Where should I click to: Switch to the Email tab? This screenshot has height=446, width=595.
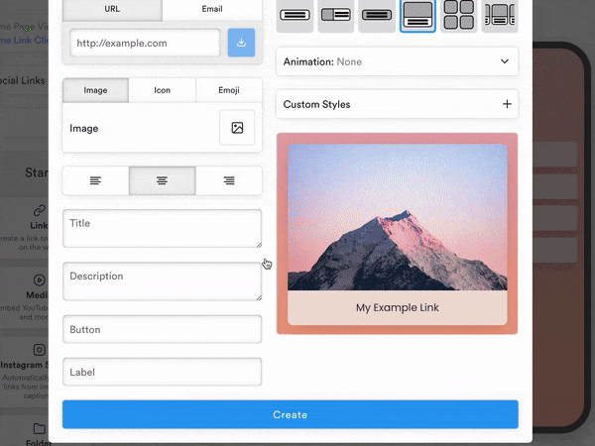coord(212,9)
